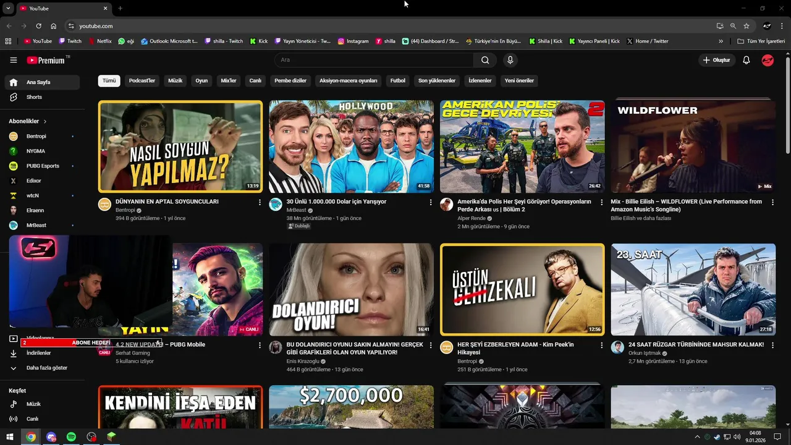Open options for 24 SAAT RÜZGAR TÜRBİNİNDE video
Image resolution: width=791 pixels, height=445 pixels.
point(772,345)
